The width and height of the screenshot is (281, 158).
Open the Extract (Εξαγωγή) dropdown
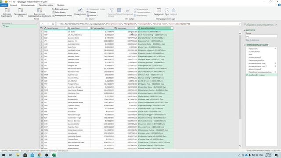click(x=92, y=12)
